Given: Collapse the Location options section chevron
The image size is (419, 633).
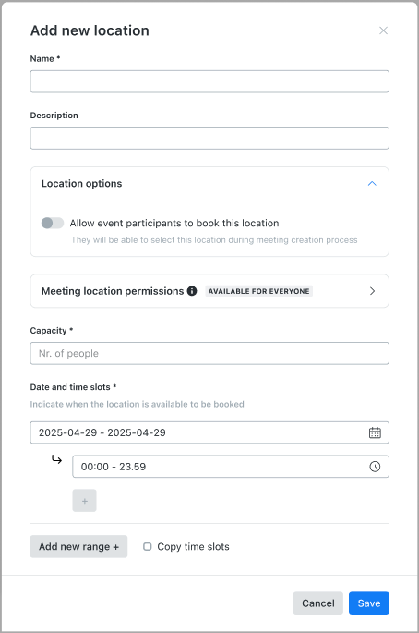Looking at the screenshot, I should (x=372, y=183).
